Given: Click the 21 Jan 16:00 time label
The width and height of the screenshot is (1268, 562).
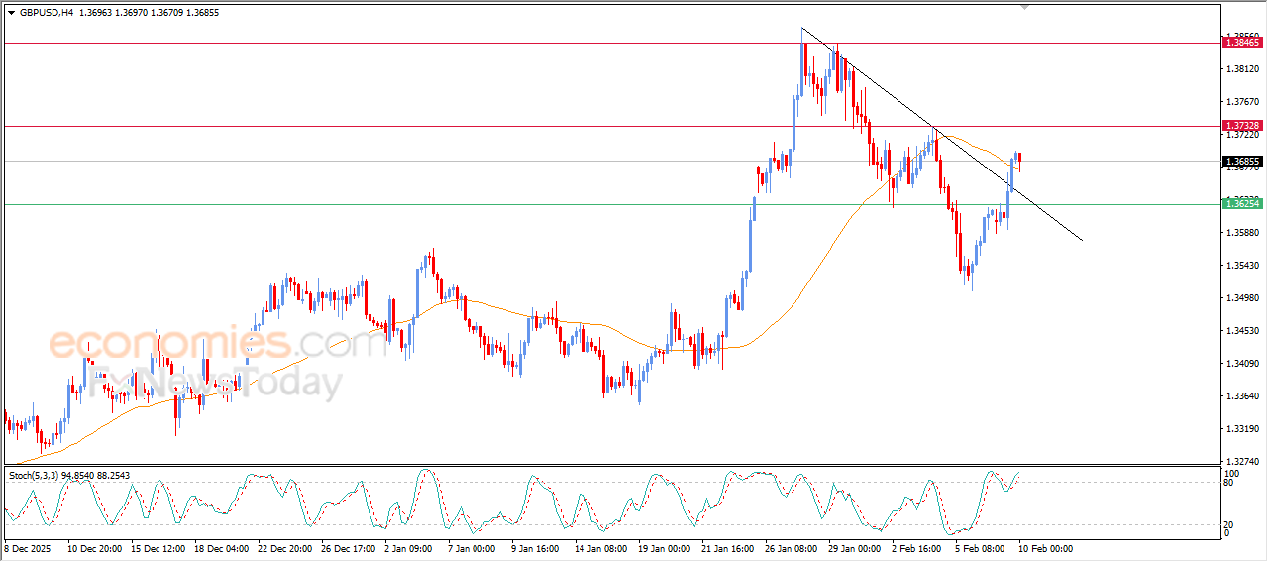Looking at the screenshot, I should pos(729,548).
